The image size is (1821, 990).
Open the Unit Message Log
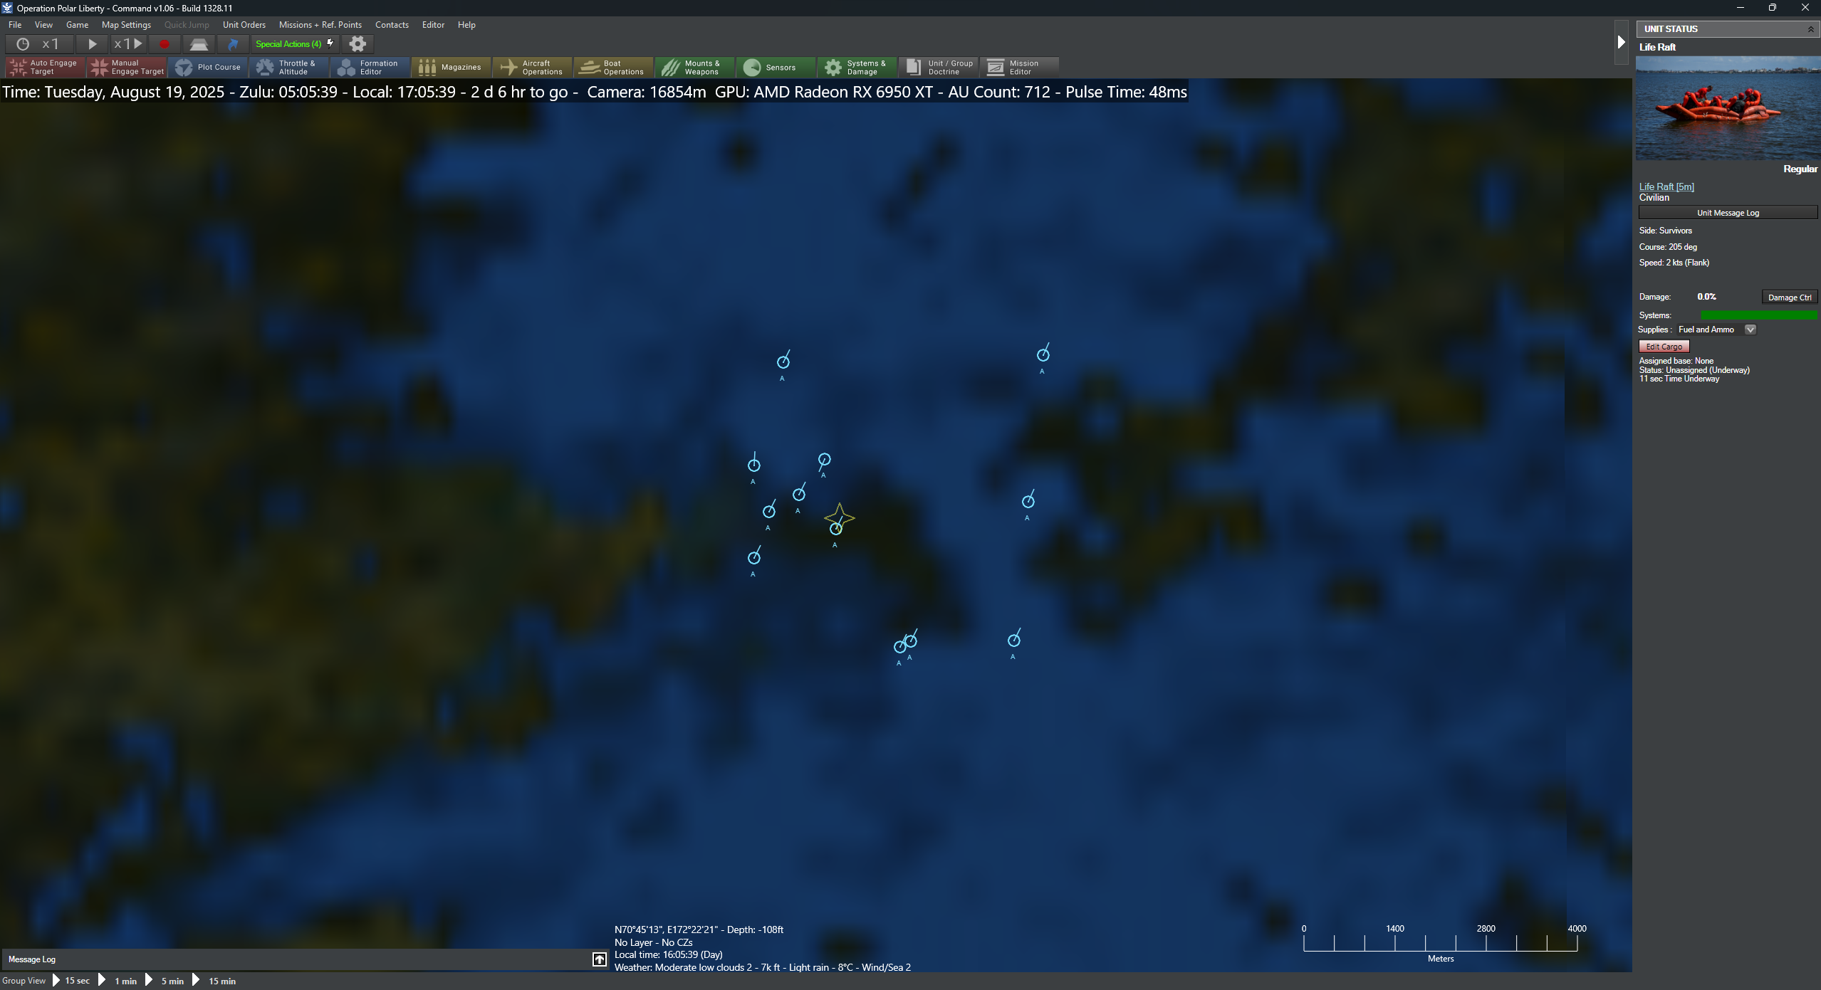pos(1728,212)
